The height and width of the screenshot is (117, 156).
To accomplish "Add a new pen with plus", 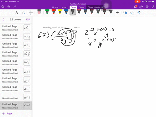I will (117, 13).
